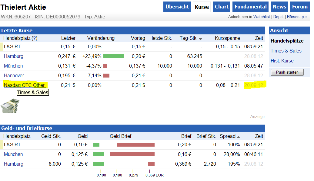Viewport: 314px width, 181px height.
Task: Click Hamburg's green +23,49% change bar
Action: click(114, 56)
